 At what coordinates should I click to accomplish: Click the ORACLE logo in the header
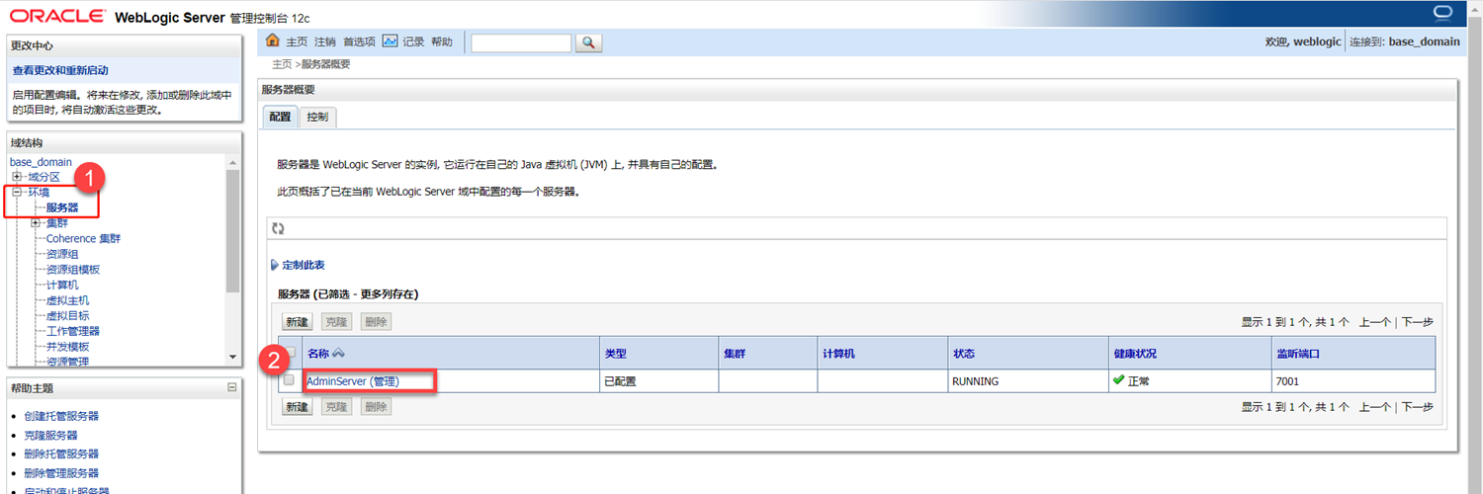pyautogui.click(x=57, y=15)
